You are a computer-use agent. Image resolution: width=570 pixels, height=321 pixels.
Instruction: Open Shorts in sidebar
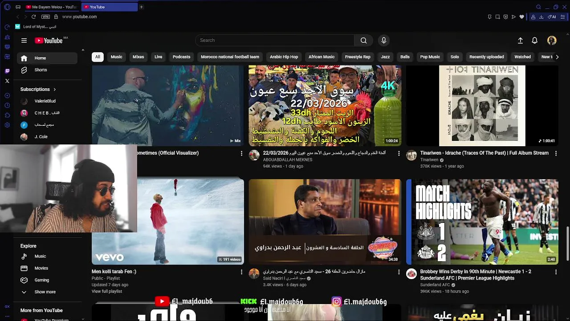[x=47, y=70]
